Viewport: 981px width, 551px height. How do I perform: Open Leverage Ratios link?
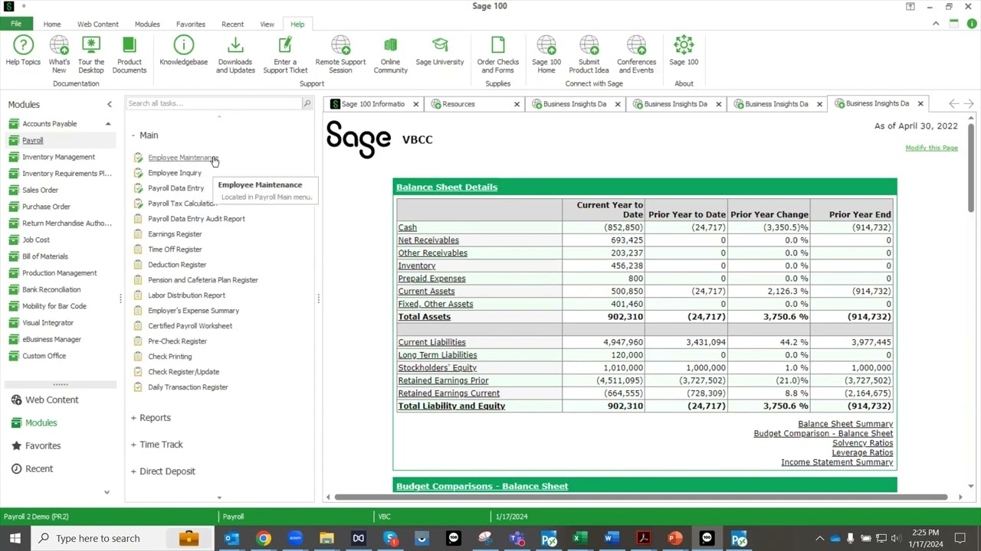coord(862,452)
